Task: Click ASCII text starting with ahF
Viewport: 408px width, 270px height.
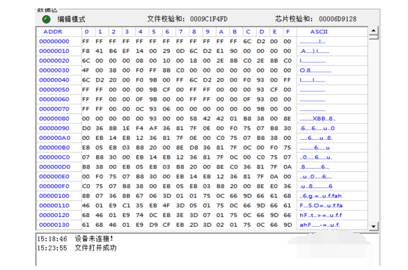Action: 320,225
